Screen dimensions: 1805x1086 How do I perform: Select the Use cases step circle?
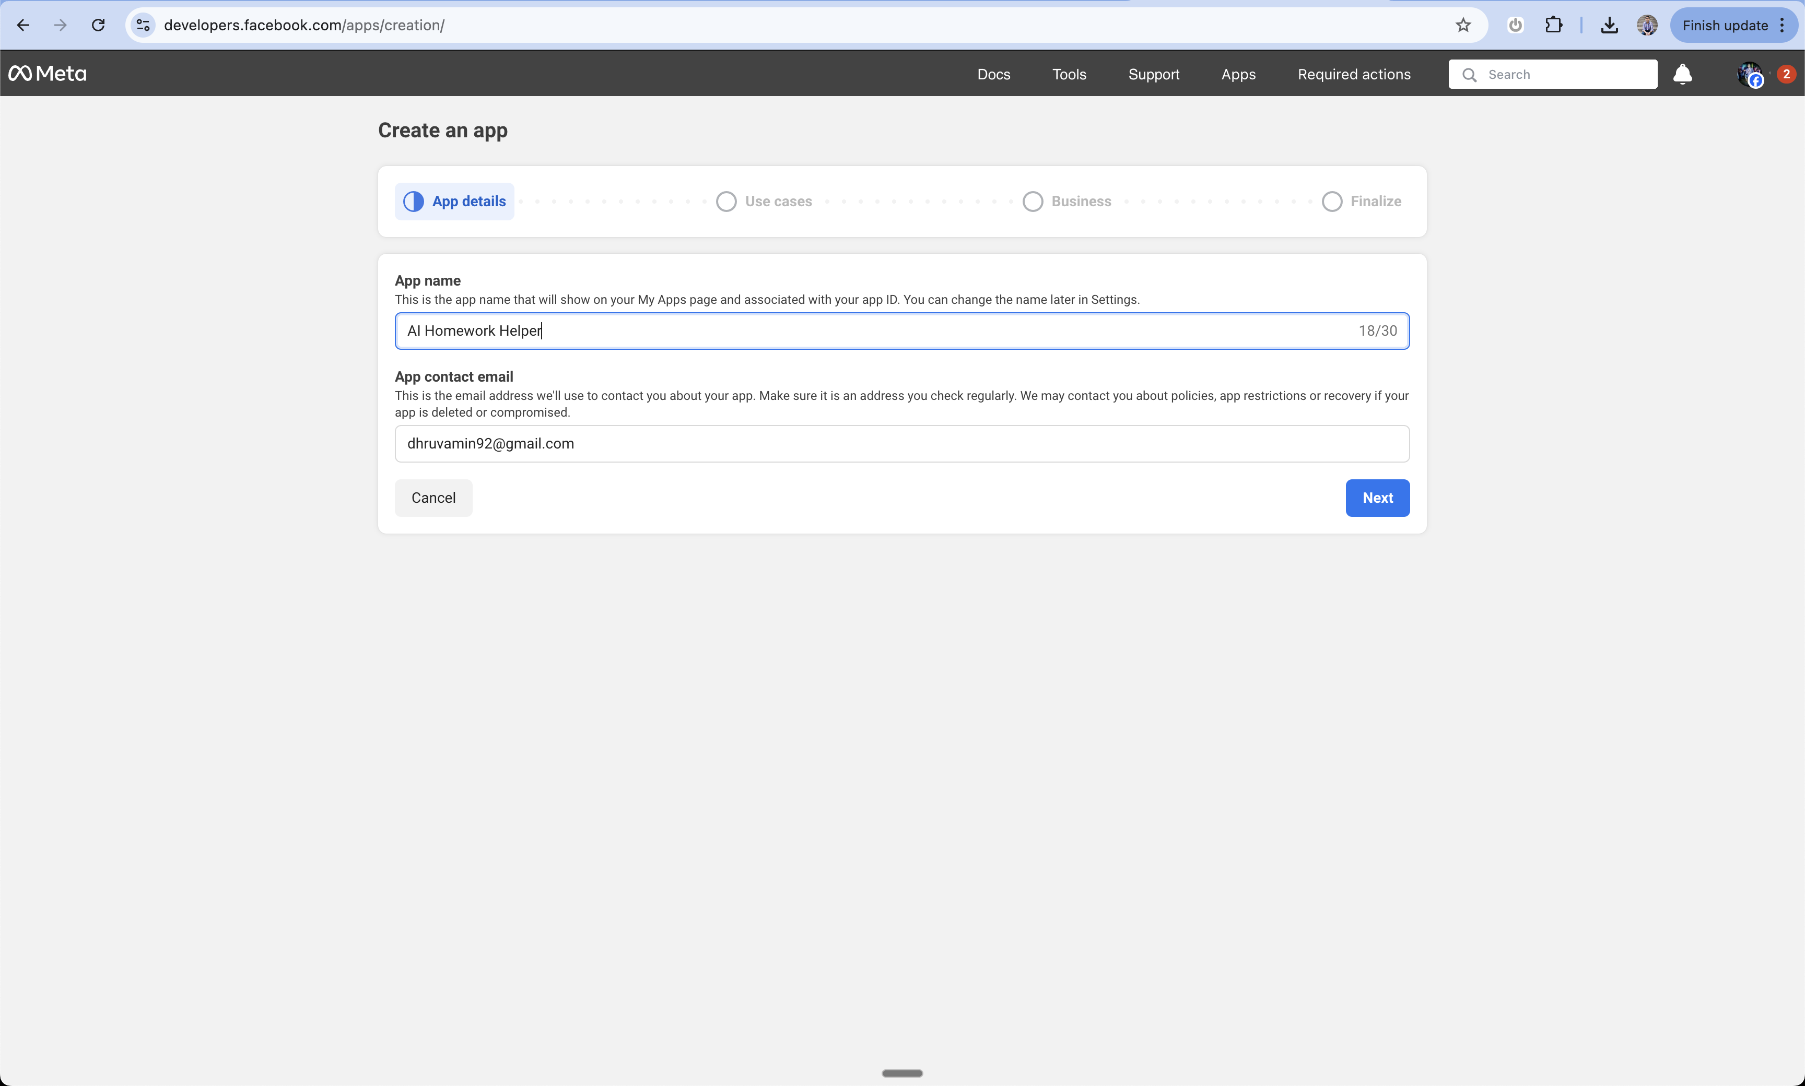click(726, 201)
